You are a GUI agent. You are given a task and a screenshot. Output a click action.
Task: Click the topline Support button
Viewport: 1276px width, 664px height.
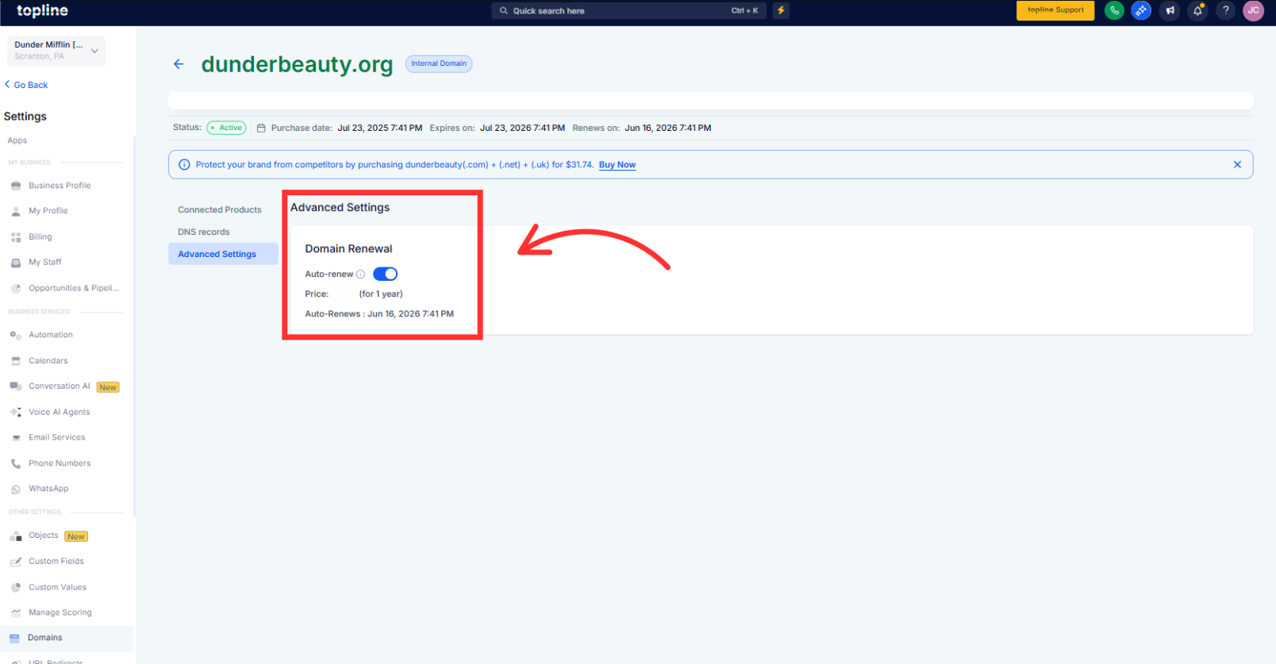pyautogui.click(x=1055, y=10)
